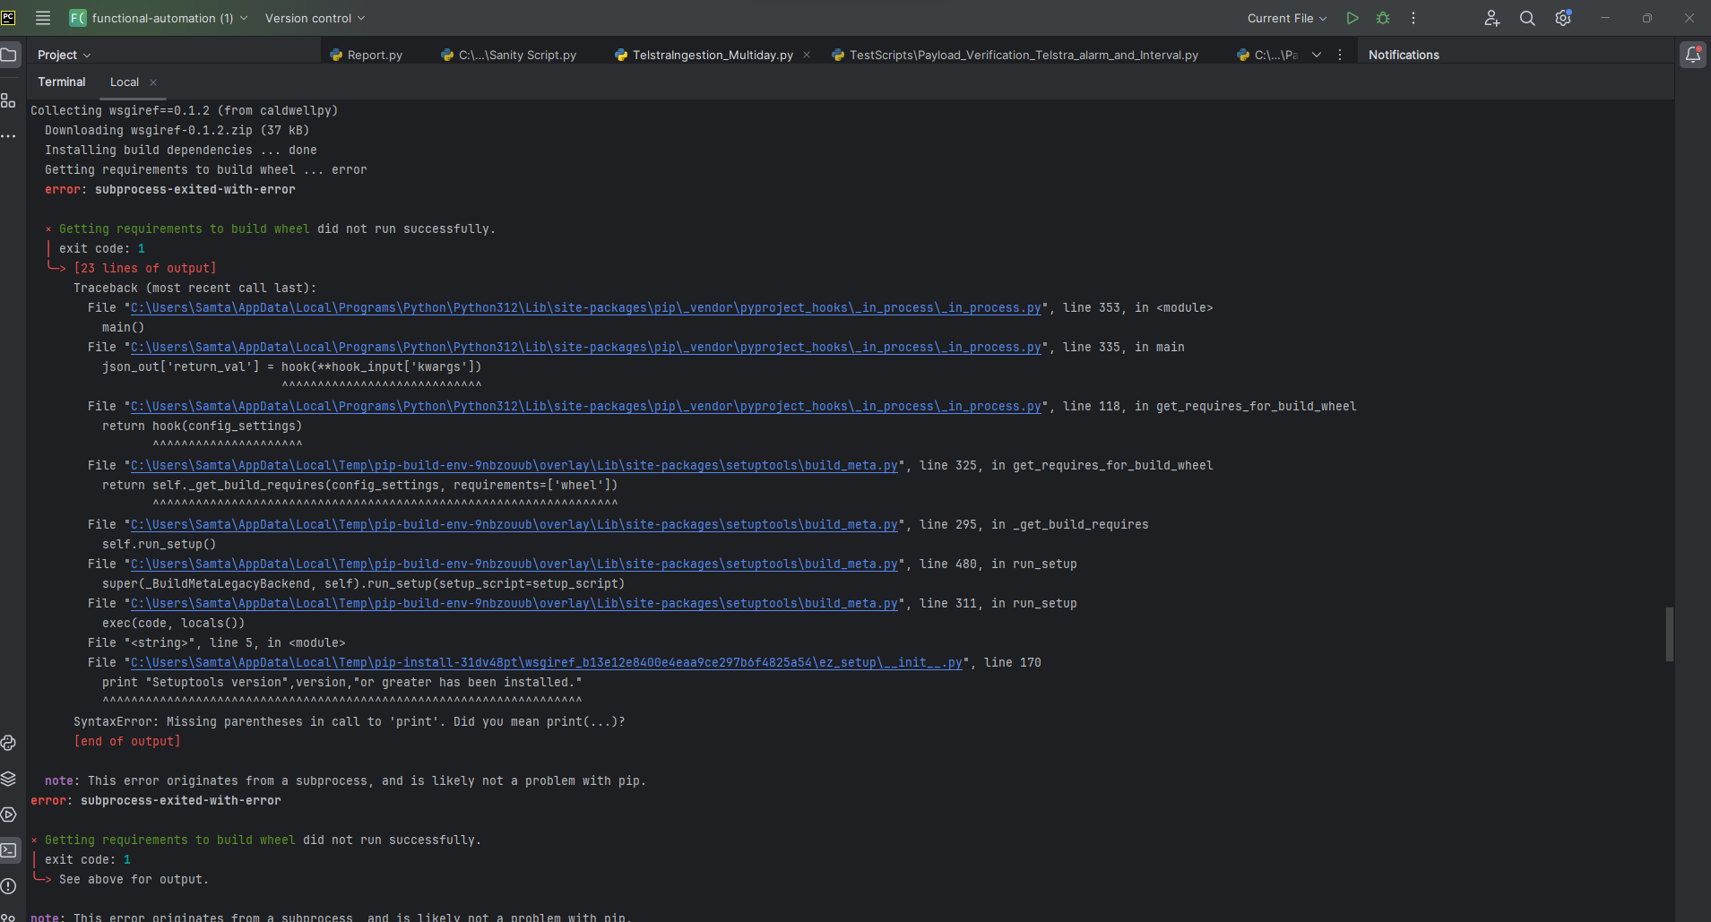Screen dimensions: 1711x922
Task: Open the Code With Me icon
Action: (x=1491, y=18)
